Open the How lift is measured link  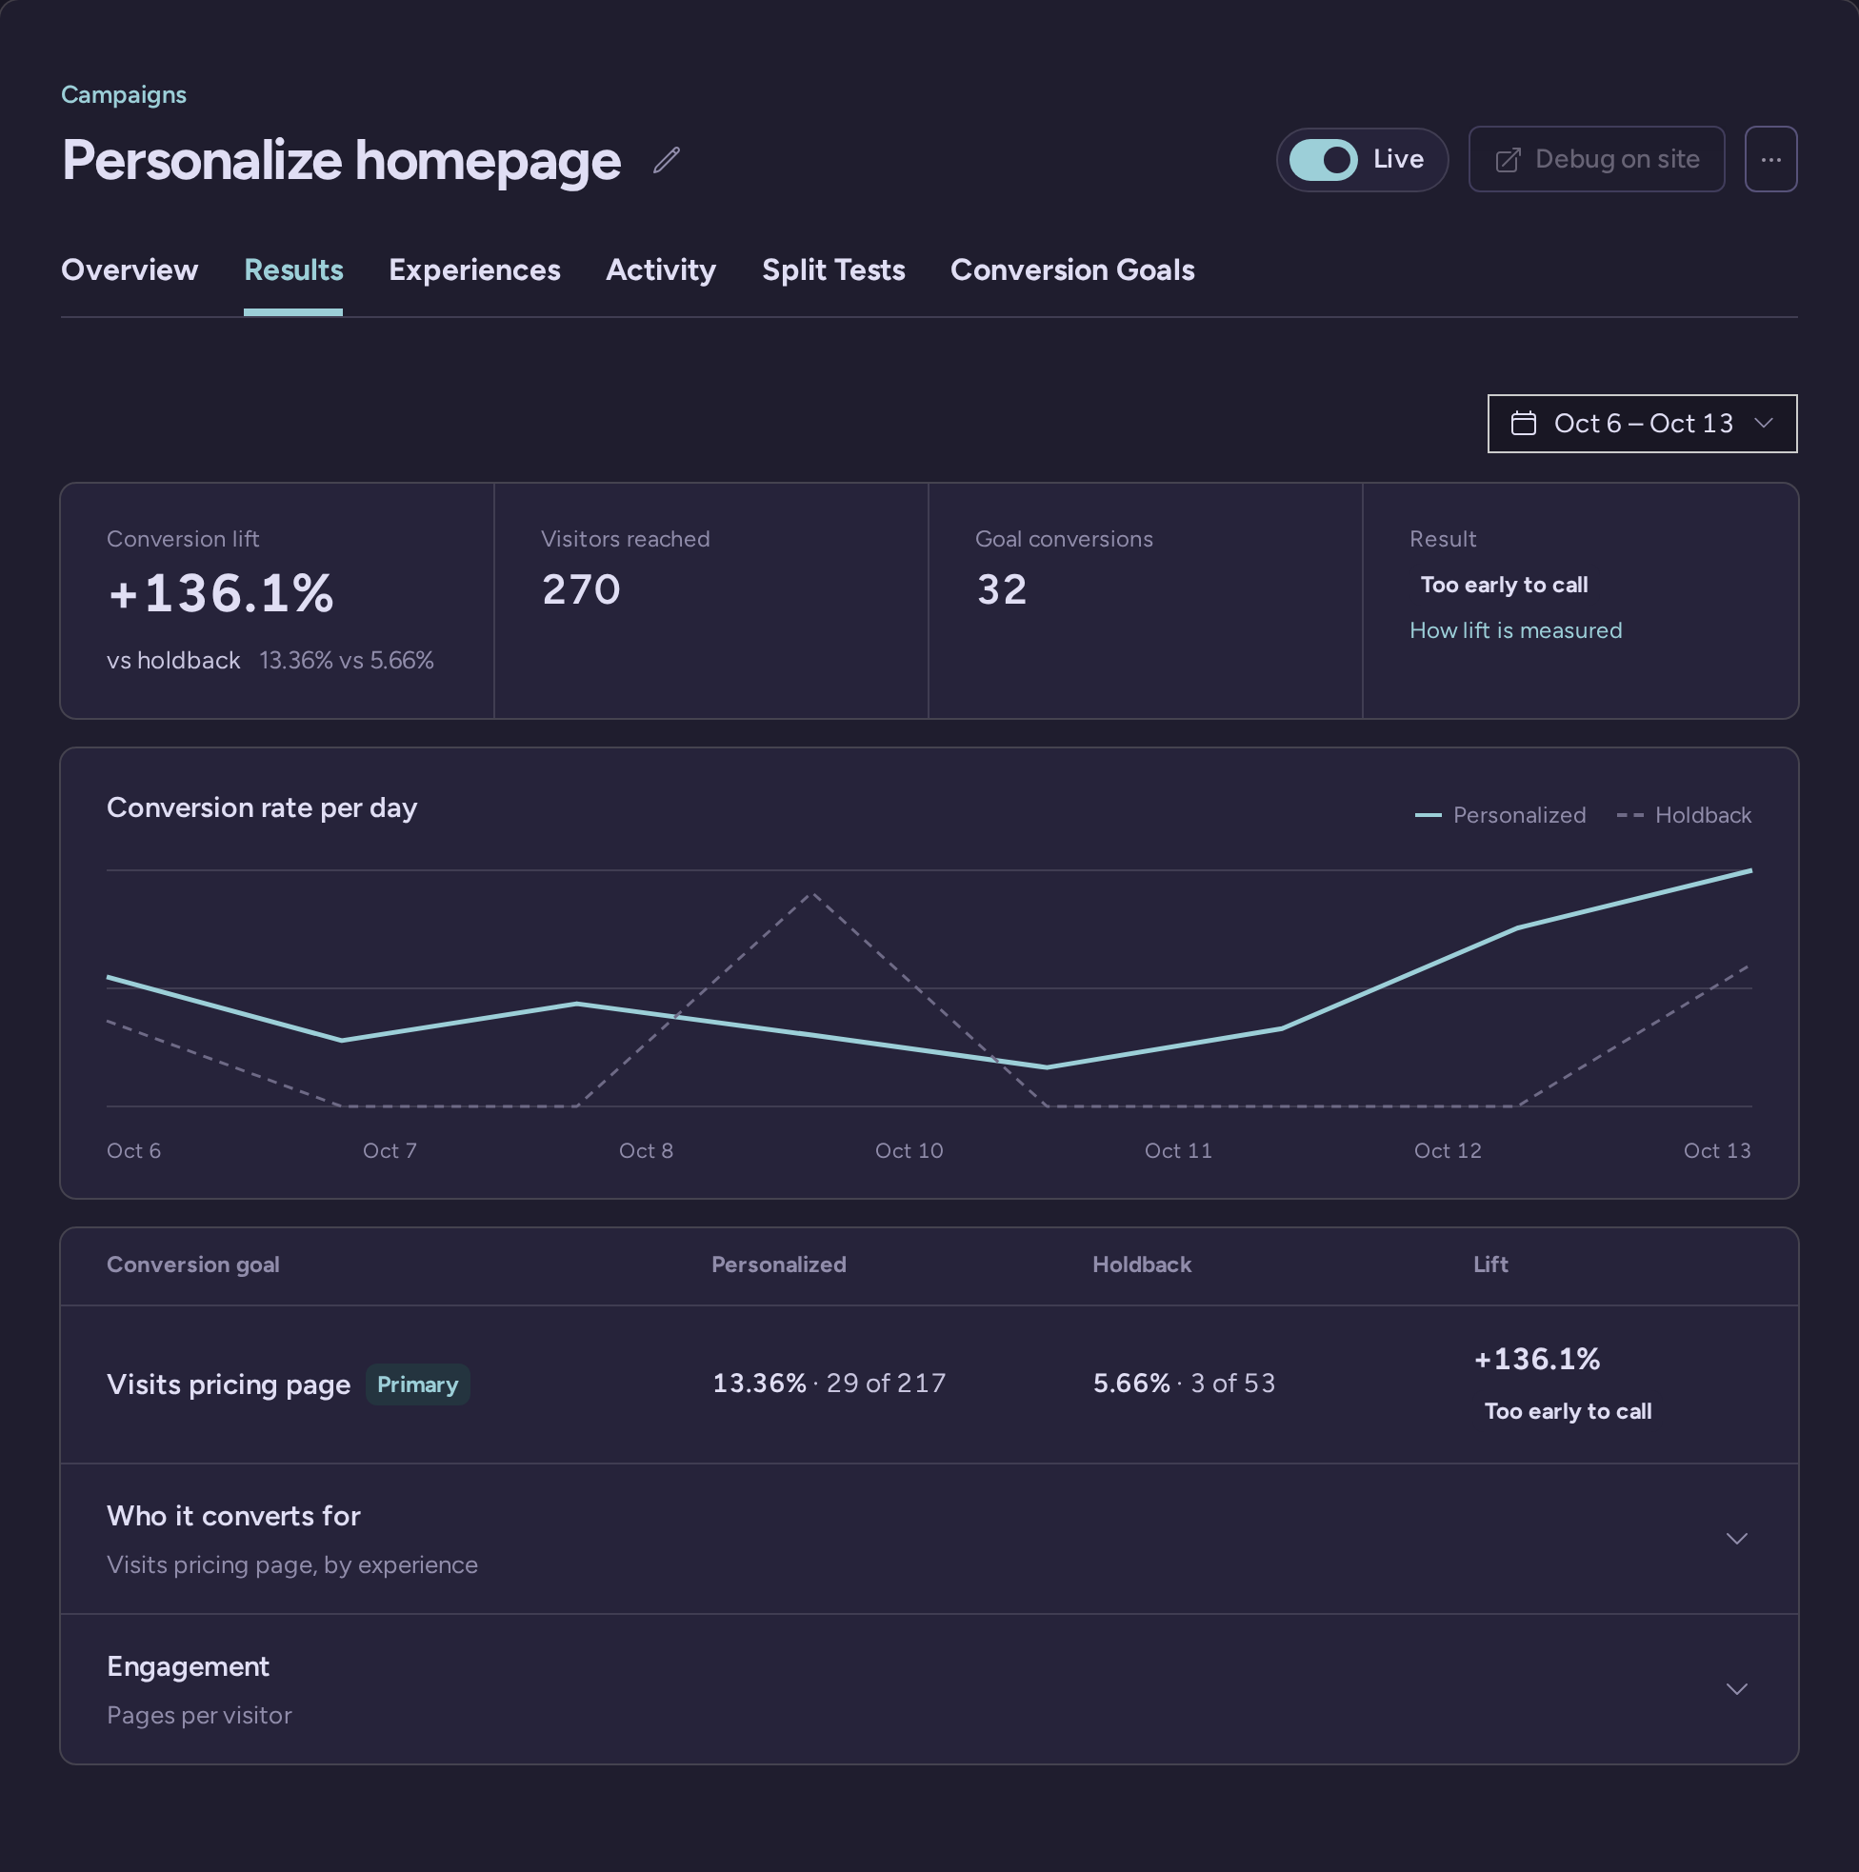pos(1515,630)
